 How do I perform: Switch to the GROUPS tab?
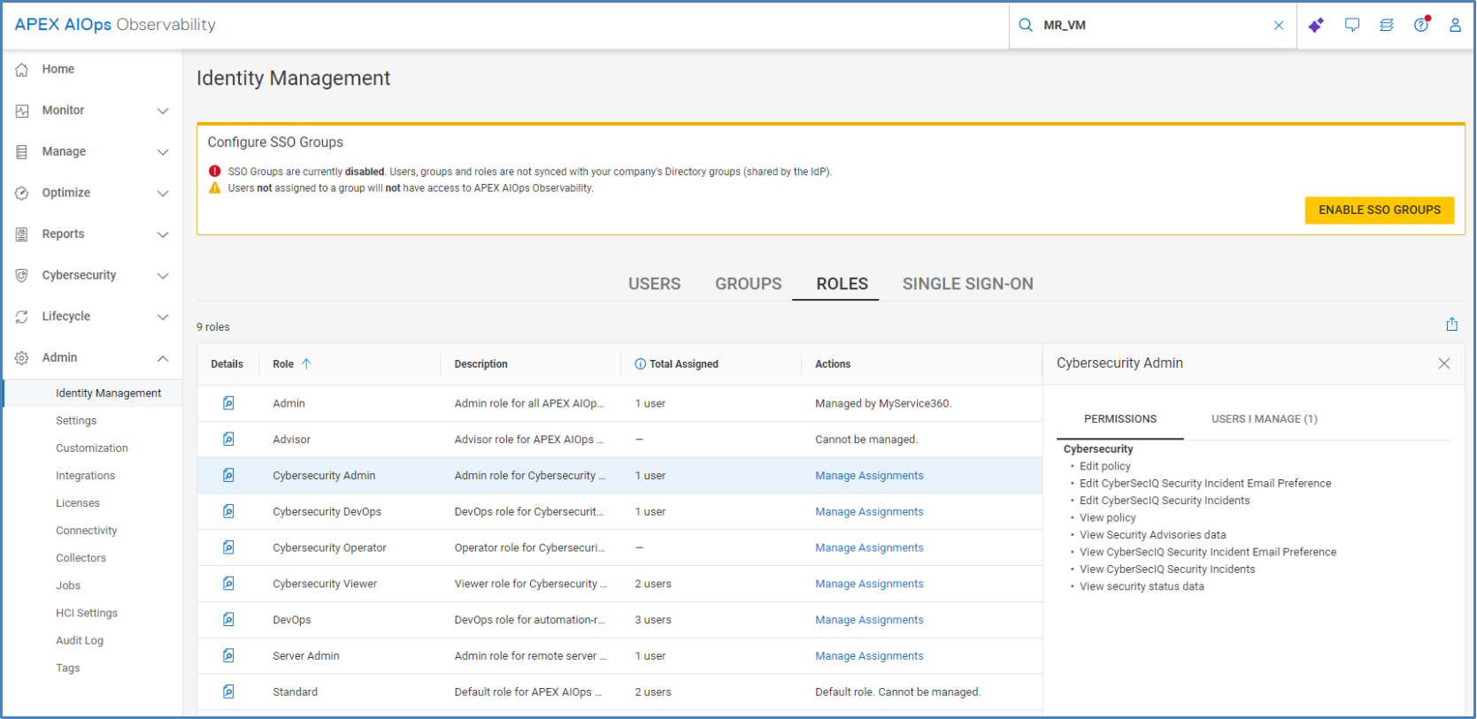click(x=749, y=284)
